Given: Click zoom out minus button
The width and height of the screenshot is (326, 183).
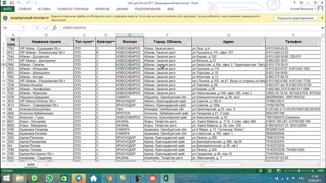Looking at the screenshot, I should click(x=285, y=171).
